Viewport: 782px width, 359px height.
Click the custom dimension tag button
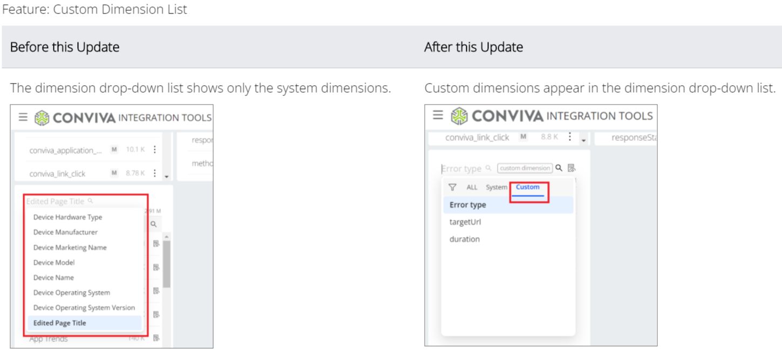point(525,168)
